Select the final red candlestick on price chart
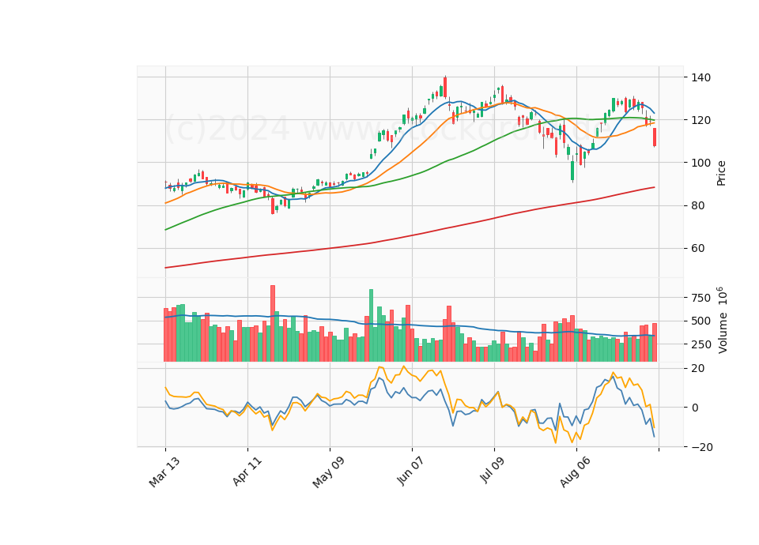The width and height of the screenshot is (759, 545). click(655, 137)
